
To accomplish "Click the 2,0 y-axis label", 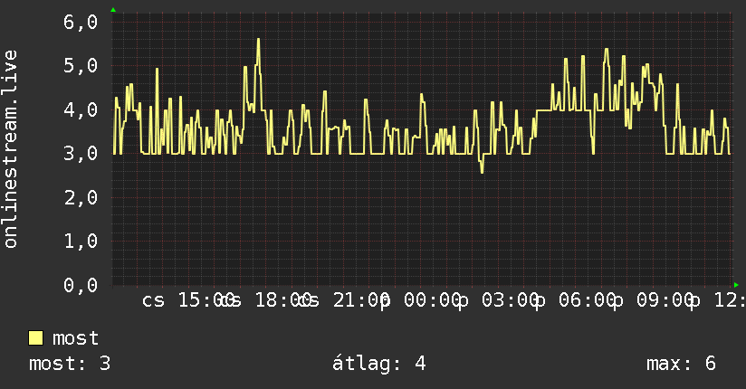I will click(x=81, y=197).
